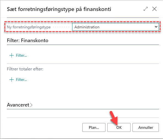Screen dimensions: 163x139
Task: Click the plus icon under Filter: Finanskonto
Action: tap(12, 55)
